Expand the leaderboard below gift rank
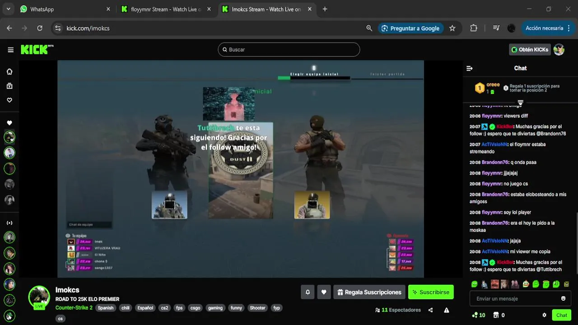The image size is (578, 325). point(520,102)
